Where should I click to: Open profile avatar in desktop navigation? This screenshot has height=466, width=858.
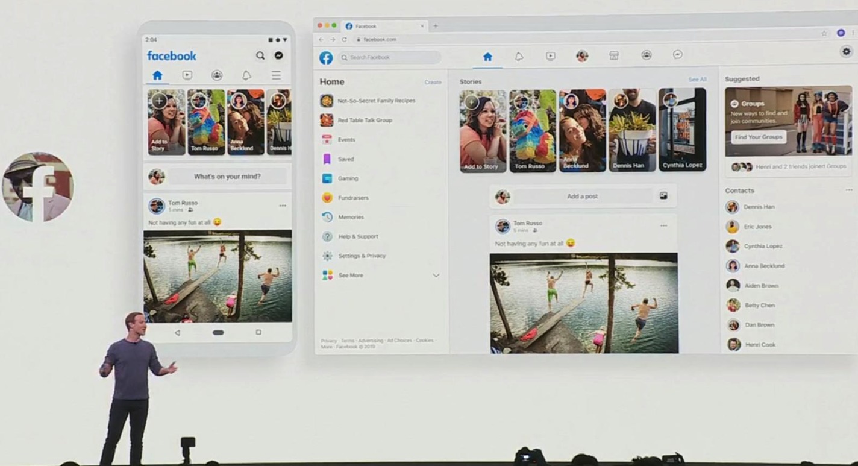point(582,56)
